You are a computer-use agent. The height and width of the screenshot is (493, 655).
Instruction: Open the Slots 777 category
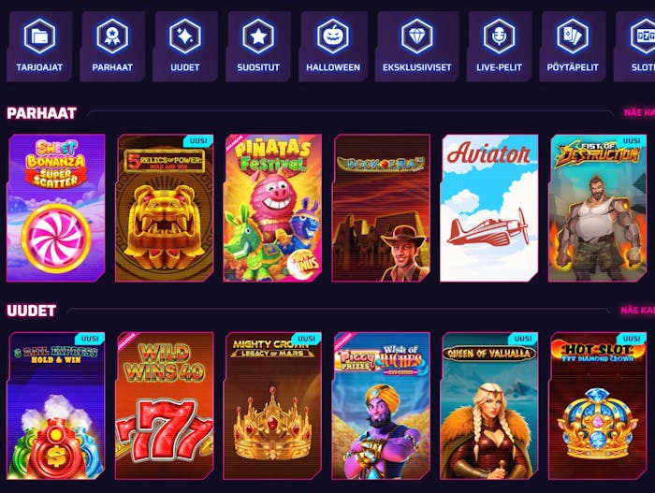tap(634, 47)
